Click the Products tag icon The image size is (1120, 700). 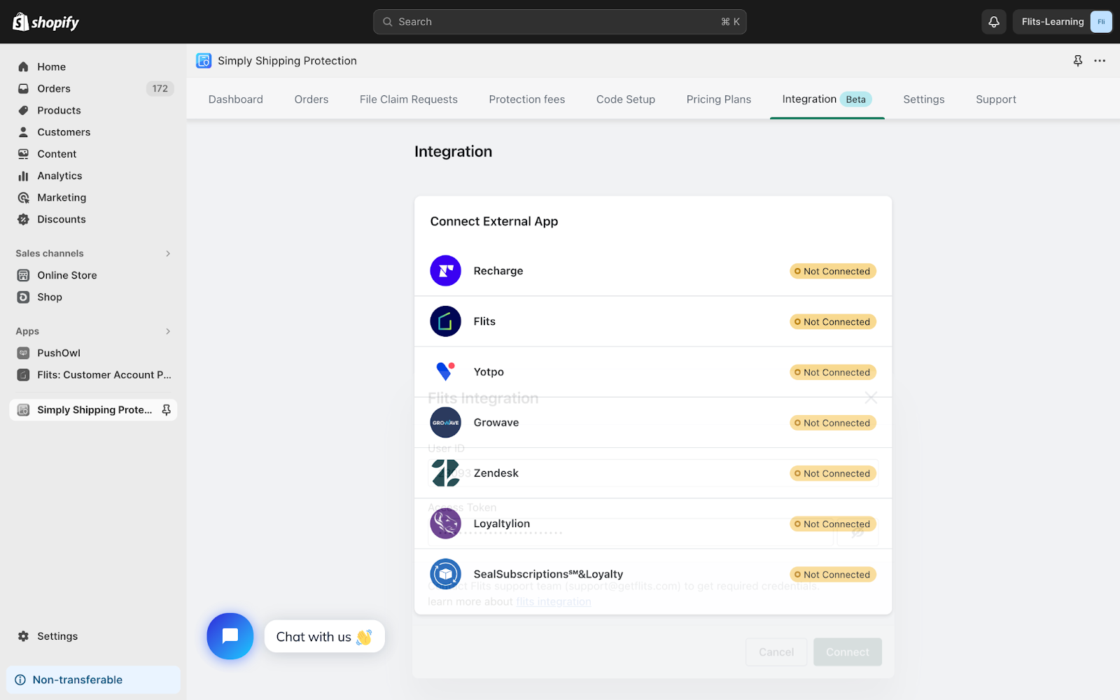point(23,110)
